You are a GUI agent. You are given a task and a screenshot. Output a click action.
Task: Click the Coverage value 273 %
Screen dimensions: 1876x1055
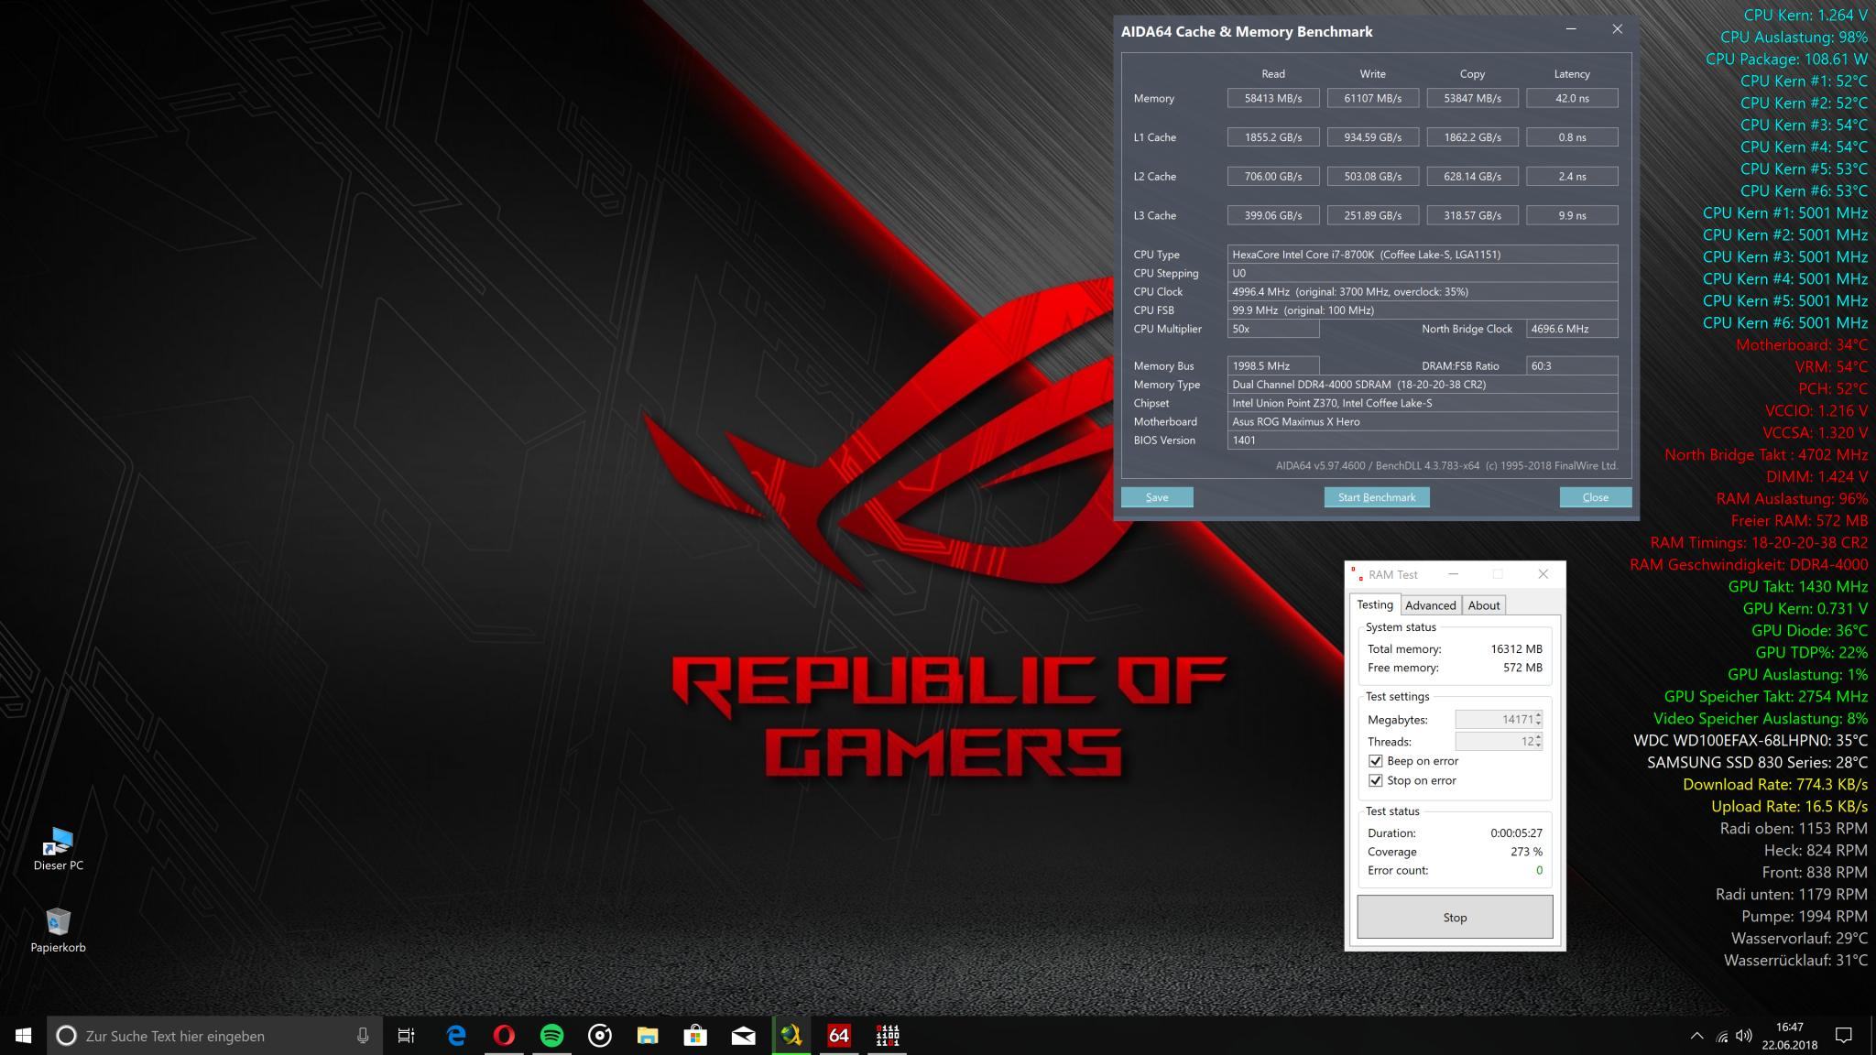pos(1526,852)
